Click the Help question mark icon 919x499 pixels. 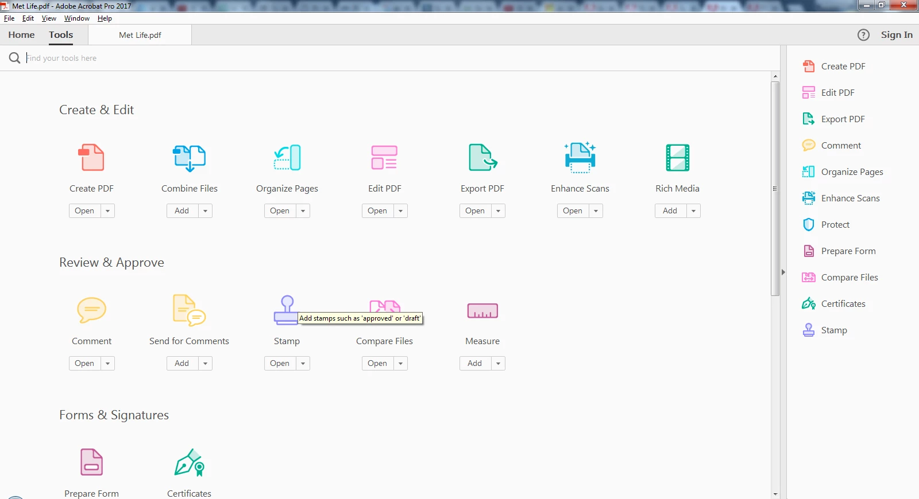(x=863, y=35)
